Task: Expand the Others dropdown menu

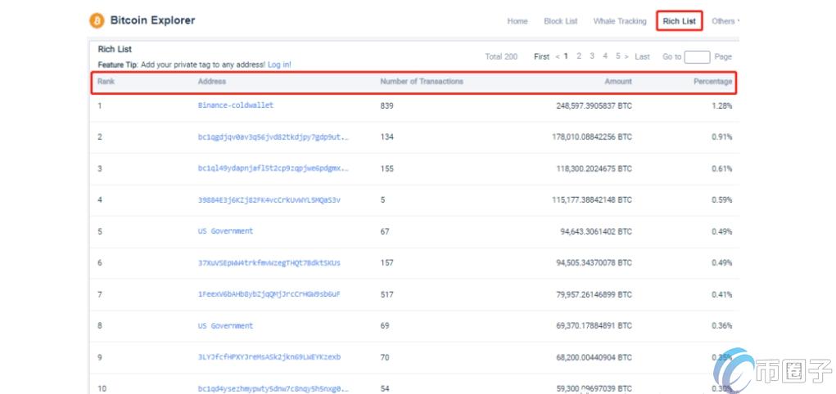Action: point(725,21)
